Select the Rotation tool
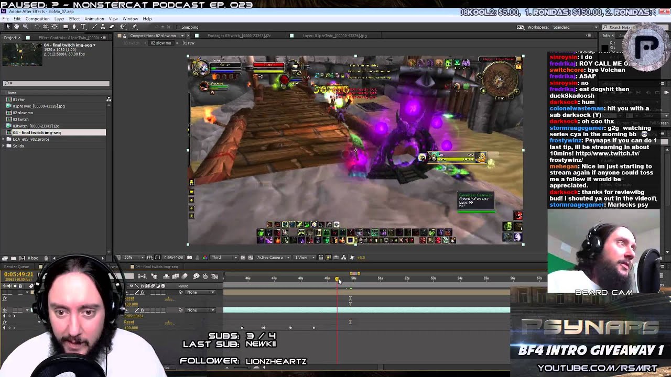Viewport: 671px width, 377px height. [37, 27]
